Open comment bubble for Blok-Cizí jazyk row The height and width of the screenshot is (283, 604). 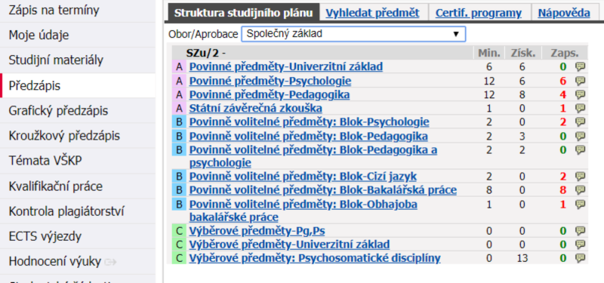[x=580, y=177]
